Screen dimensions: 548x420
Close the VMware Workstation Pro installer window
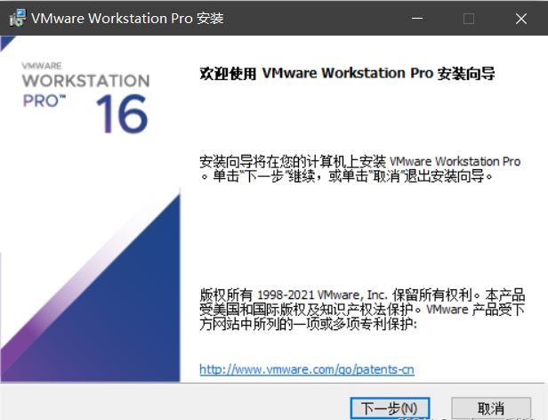[520, 18]
